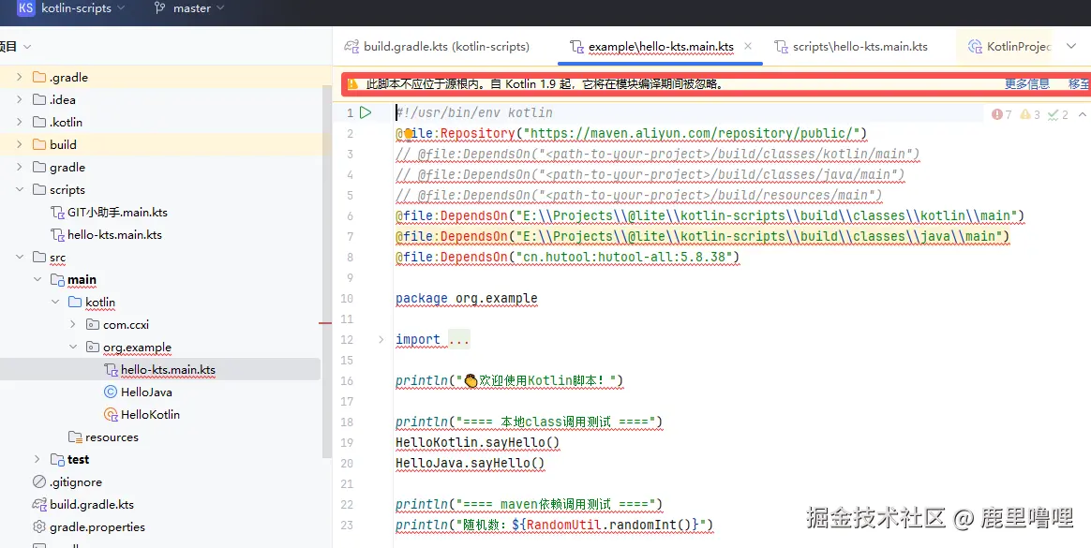
Task: Select the .kotlin folder row
Action: (x=161, y=122)
